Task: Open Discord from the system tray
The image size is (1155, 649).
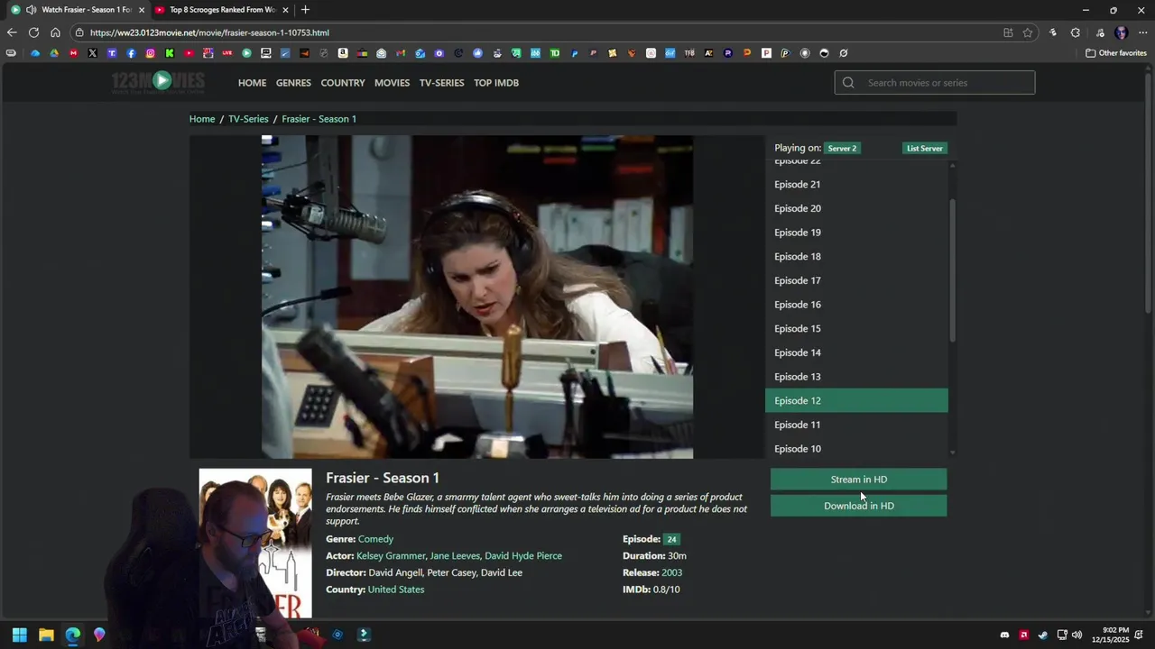Action: tap(1004, 635)
